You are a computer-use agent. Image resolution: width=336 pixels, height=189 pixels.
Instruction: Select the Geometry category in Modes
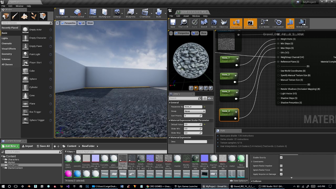7,54
